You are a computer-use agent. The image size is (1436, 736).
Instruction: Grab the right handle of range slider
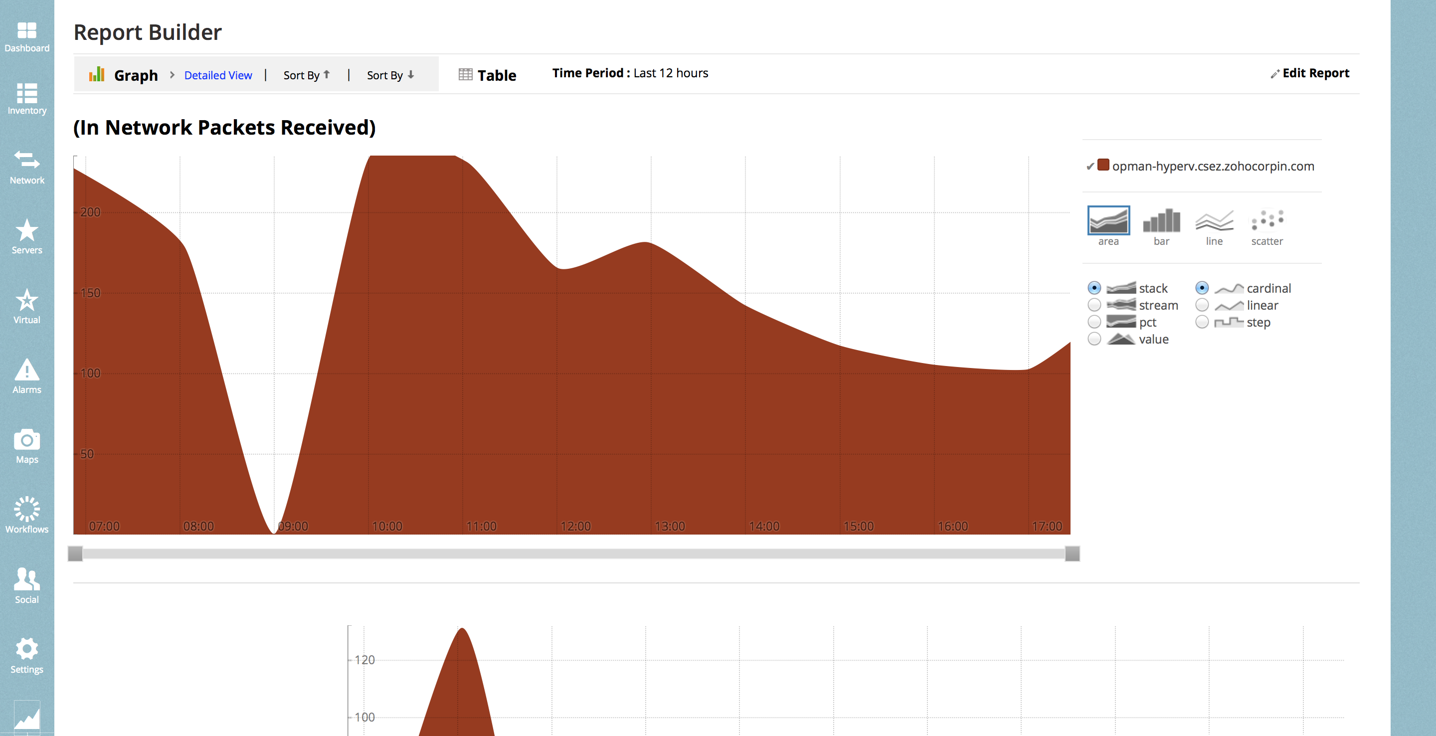tap(1072, 553)
